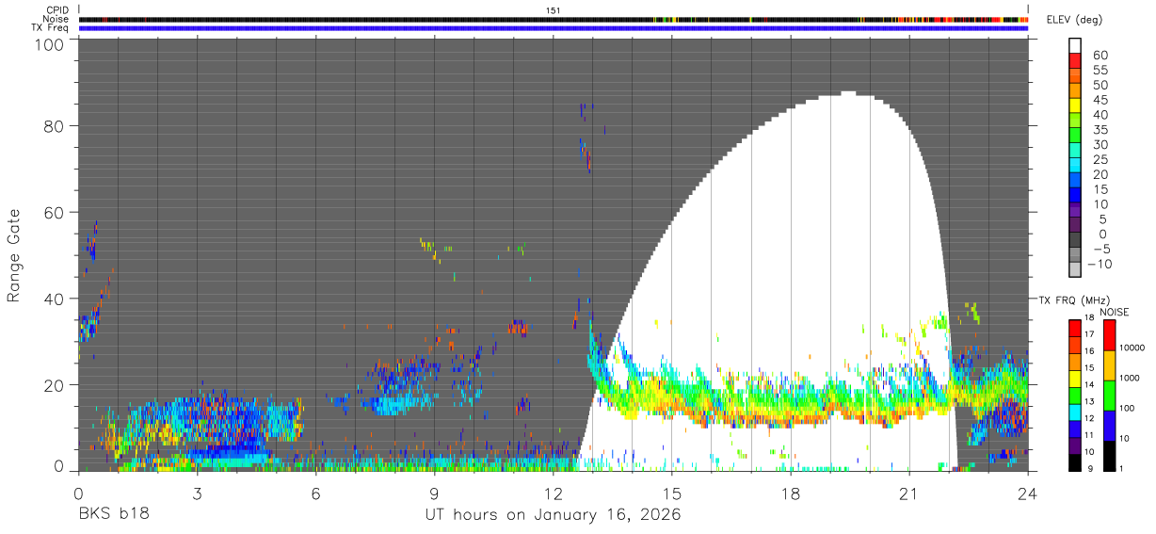This screenshot has width=1156, height=534.
Task: Click the Range Gate axis tick '60'
Action: click(x=56, y=213)
